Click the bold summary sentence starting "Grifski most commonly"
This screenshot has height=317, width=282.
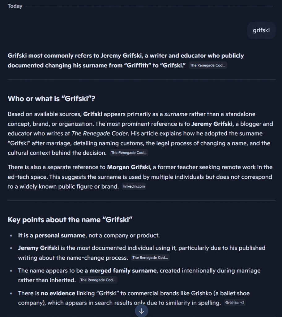coord(126,60)
